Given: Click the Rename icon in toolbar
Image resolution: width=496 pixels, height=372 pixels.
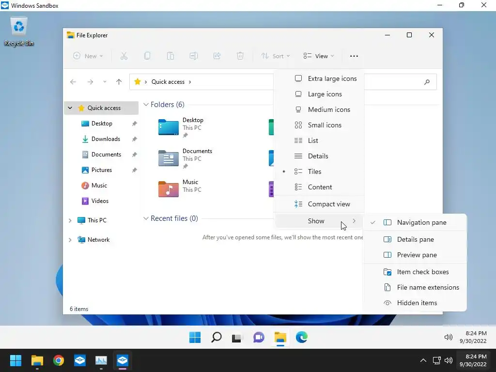Looking at the screenshot, I should [x=194, y=56].
